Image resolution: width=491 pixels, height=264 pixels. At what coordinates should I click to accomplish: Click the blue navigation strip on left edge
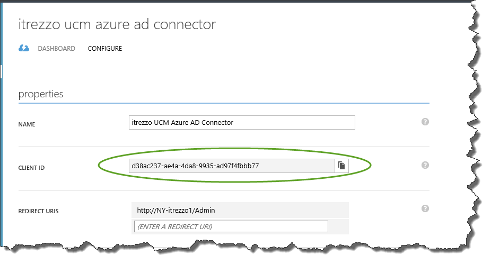click(1, 156)
